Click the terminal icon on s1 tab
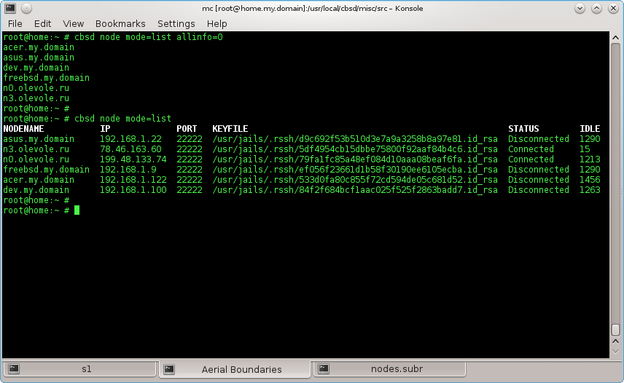The height and width of the screenshot is (383, 624). 14,369
